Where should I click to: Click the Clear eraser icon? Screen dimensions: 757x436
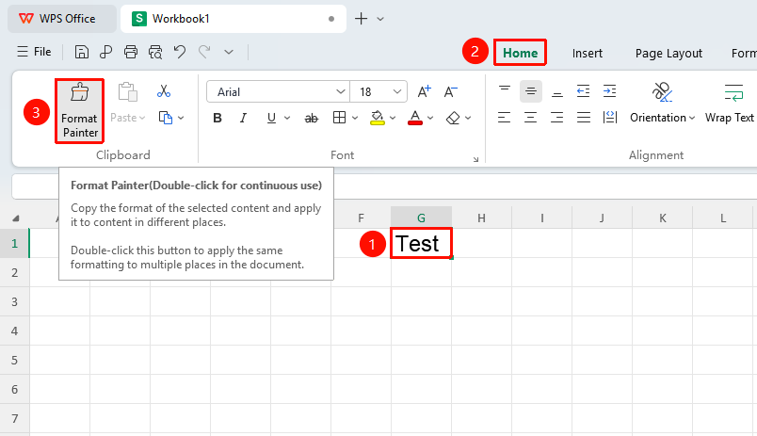click(x=453, y=118)
